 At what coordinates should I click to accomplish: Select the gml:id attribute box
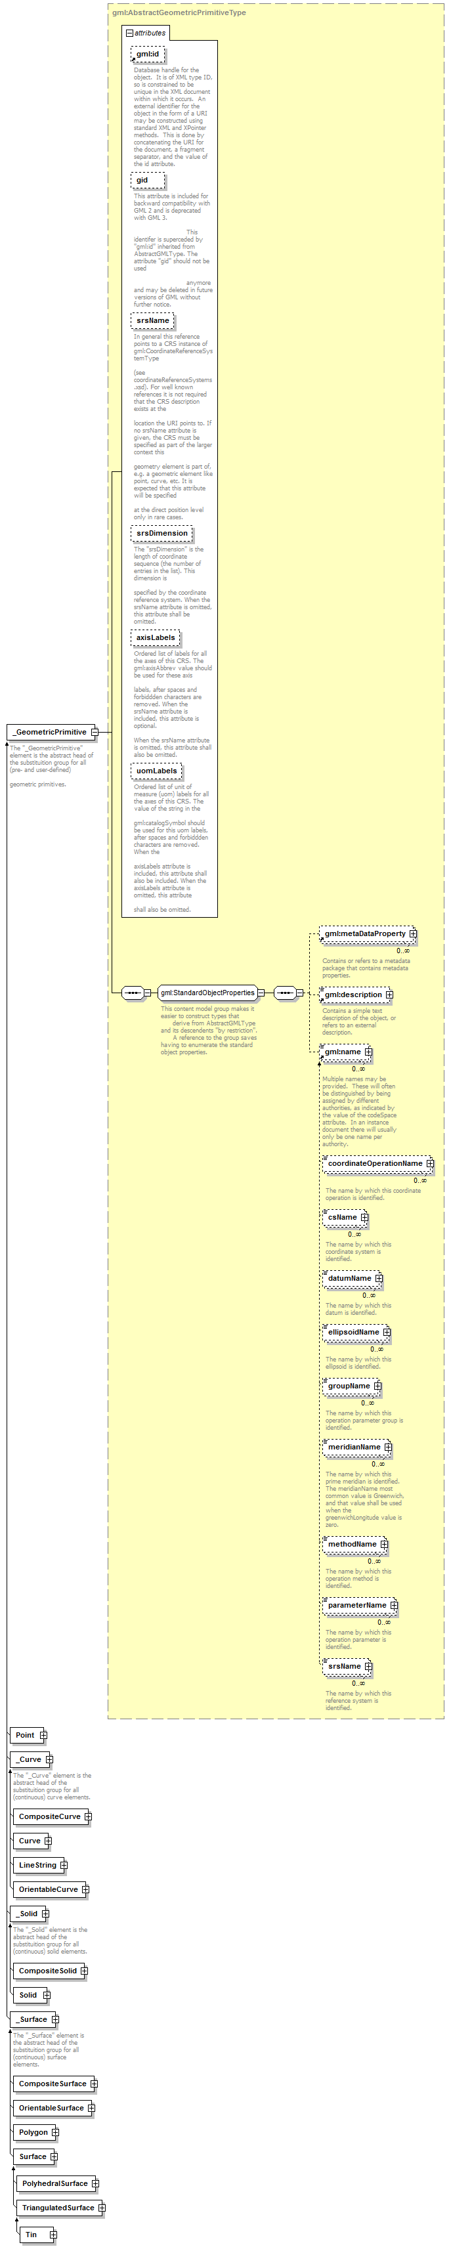click(x=148, y=54)
